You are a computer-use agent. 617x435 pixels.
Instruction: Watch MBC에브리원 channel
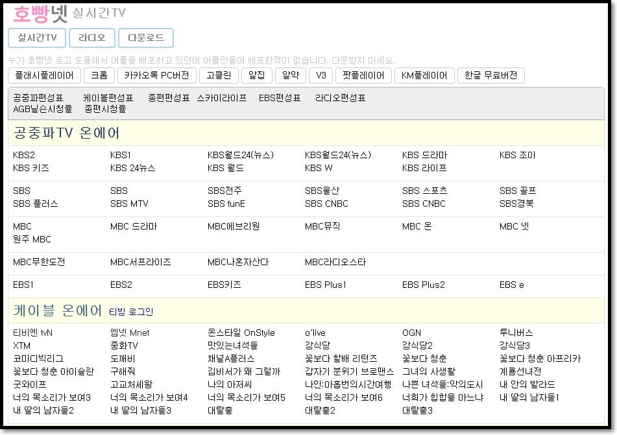(234, 226)
